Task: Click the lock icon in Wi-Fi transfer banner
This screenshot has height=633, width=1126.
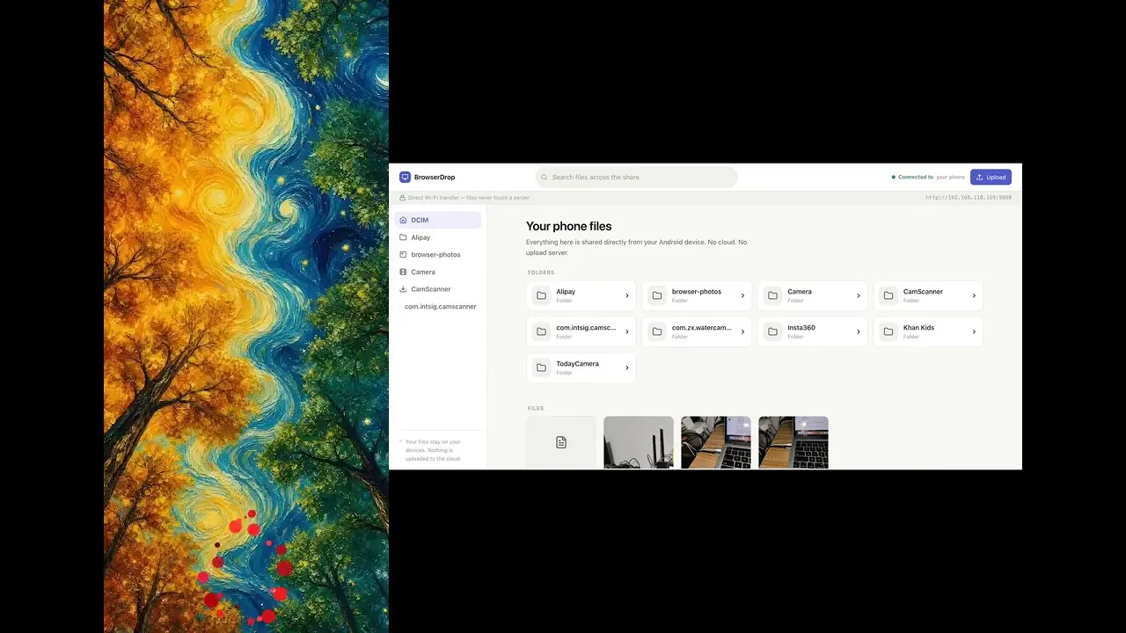Action: (403, 198)
